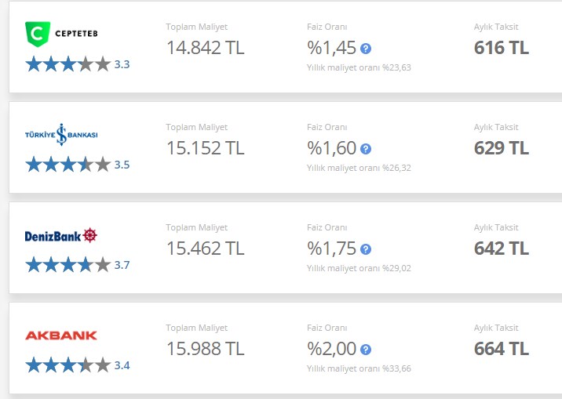
Task: Click Akbank's 3.4 star rating
Action: pos(78,365)
